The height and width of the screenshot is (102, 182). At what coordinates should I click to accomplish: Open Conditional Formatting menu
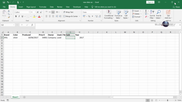coord(109,14)
